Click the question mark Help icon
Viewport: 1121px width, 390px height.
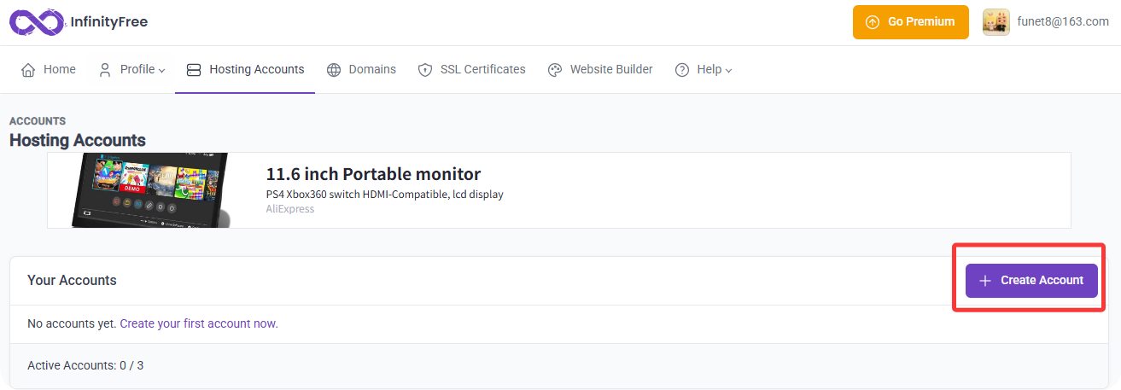682,70
